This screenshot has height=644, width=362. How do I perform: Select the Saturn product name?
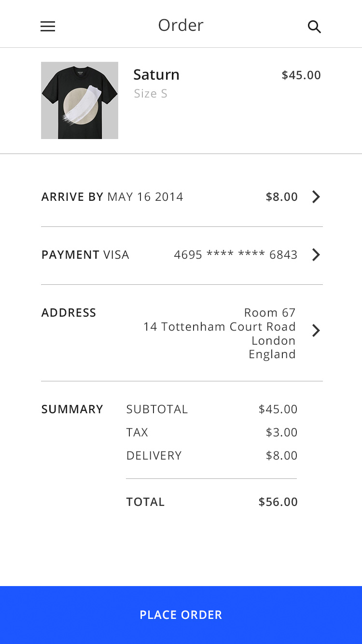click(156, 75)
